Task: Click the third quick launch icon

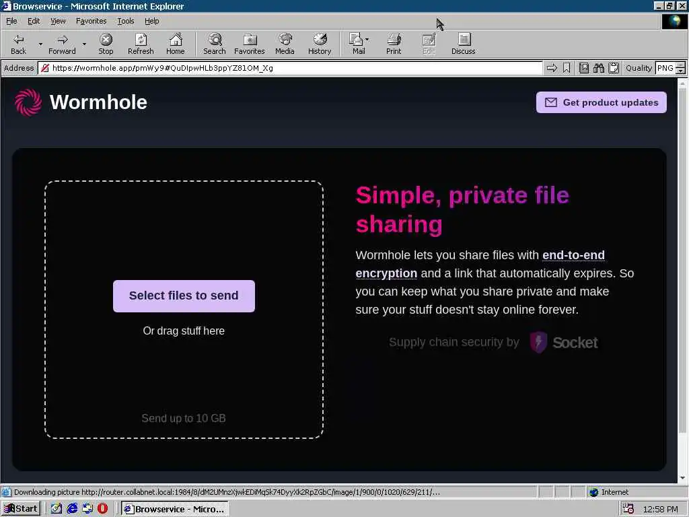Action: 87,509
